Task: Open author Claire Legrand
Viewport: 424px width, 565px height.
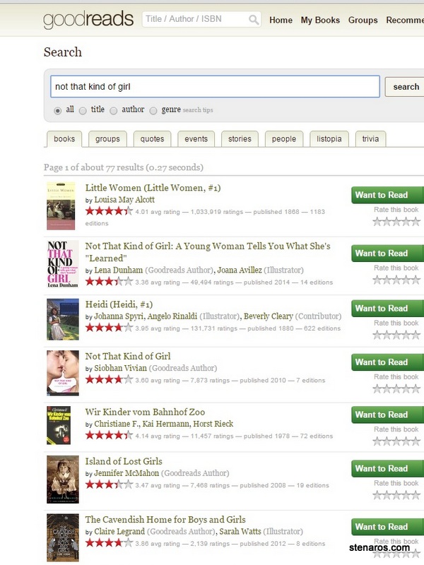Action: click(119, 532)
